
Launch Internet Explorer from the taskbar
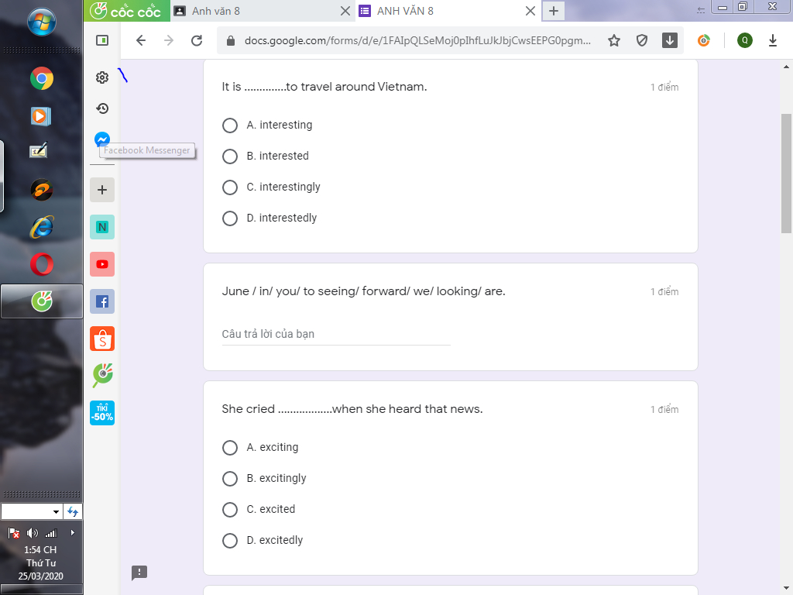tap(42, 227)
